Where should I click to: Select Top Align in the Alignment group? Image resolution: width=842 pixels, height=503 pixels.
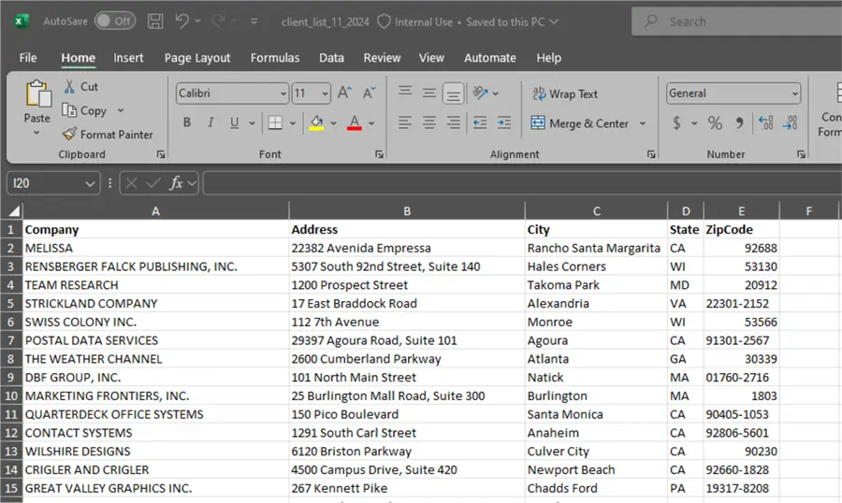pyautogui.click(x=405, y=93)
